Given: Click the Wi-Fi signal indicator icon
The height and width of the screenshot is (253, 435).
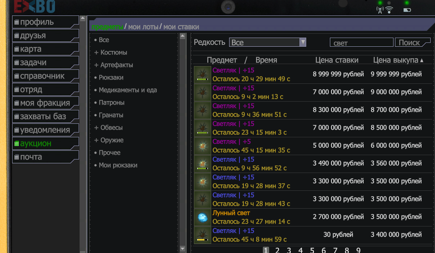Looking at the screenshot, I should pyautogui.click(x=389, y=10).
